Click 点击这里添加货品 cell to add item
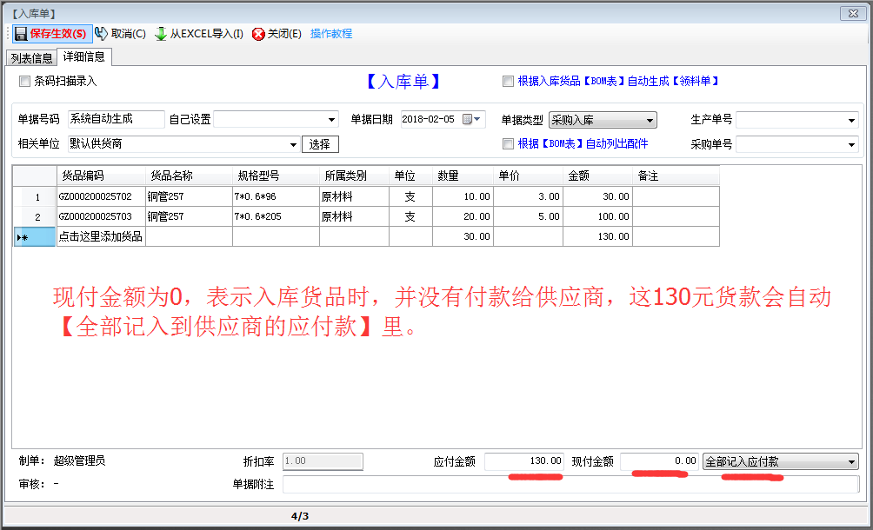873x530 pixels. click(x=100, y=236)
